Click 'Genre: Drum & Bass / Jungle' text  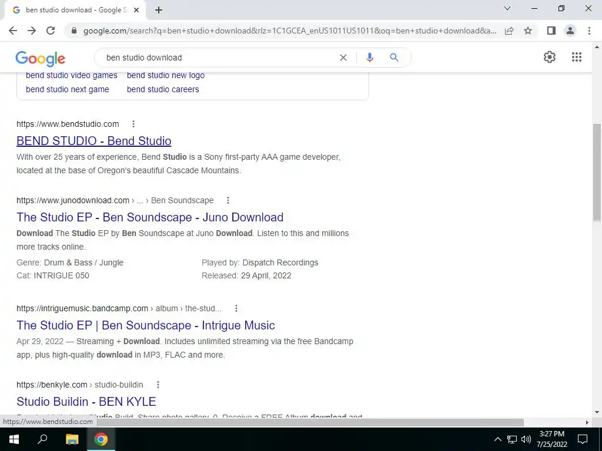(70, 262)
